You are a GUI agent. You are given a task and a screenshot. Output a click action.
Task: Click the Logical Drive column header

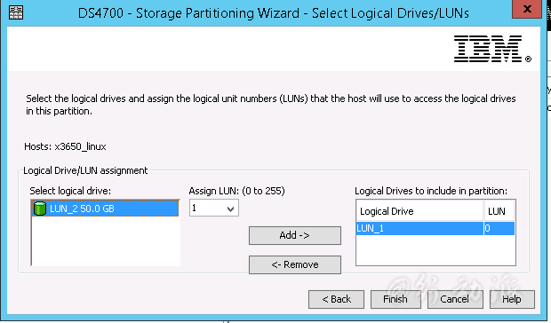(420, 211)
